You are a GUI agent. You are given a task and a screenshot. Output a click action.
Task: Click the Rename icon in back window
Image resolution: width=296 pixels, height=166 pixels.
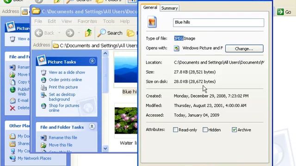tap(12, 67)
